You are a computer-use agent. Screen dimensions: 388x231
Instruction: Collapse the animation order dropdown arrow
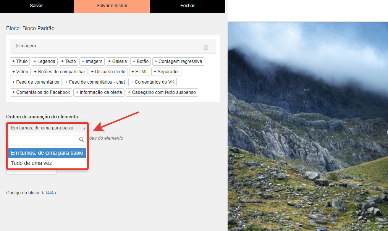click(84, 128)
